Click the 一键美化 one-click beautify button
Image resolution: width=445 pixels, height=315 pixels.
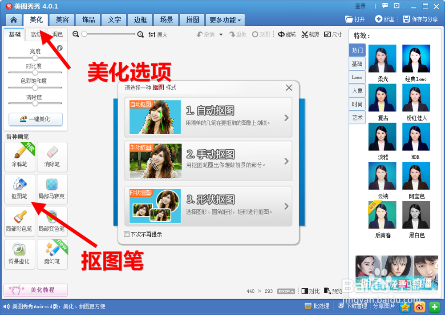coord(36,119)
